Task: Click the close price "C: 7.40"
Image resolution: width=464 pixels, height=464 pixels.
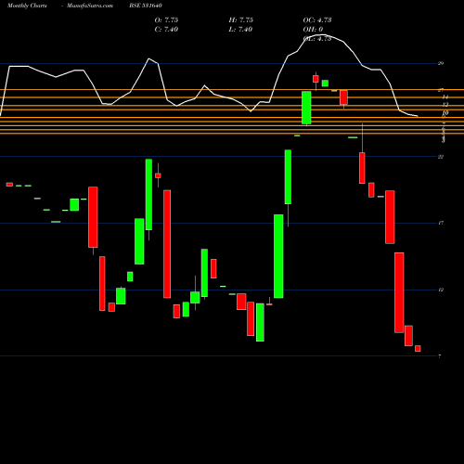Action: 166,30
